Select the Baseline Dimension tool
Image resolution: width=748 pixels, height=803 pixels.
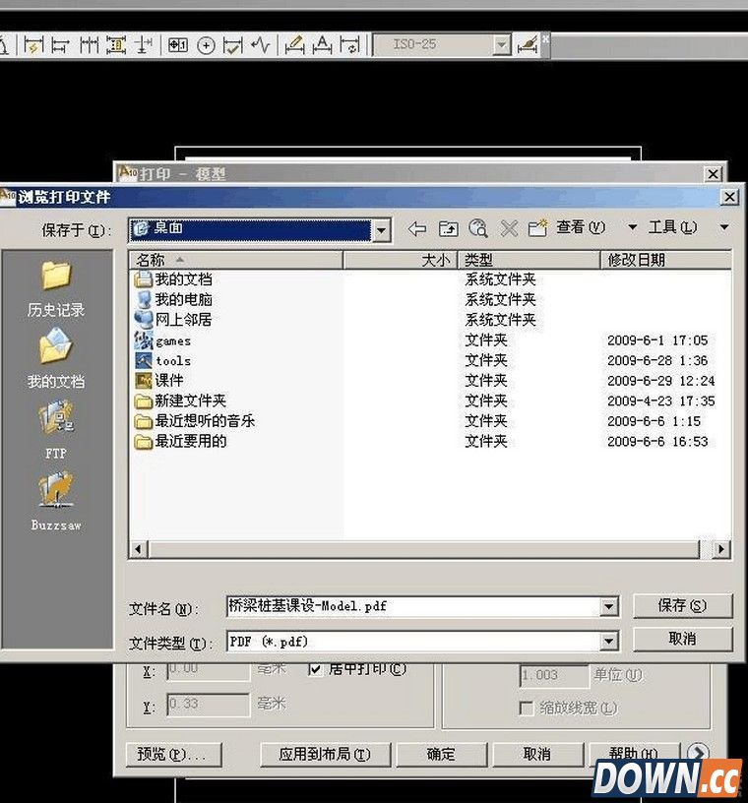point(60,45)
